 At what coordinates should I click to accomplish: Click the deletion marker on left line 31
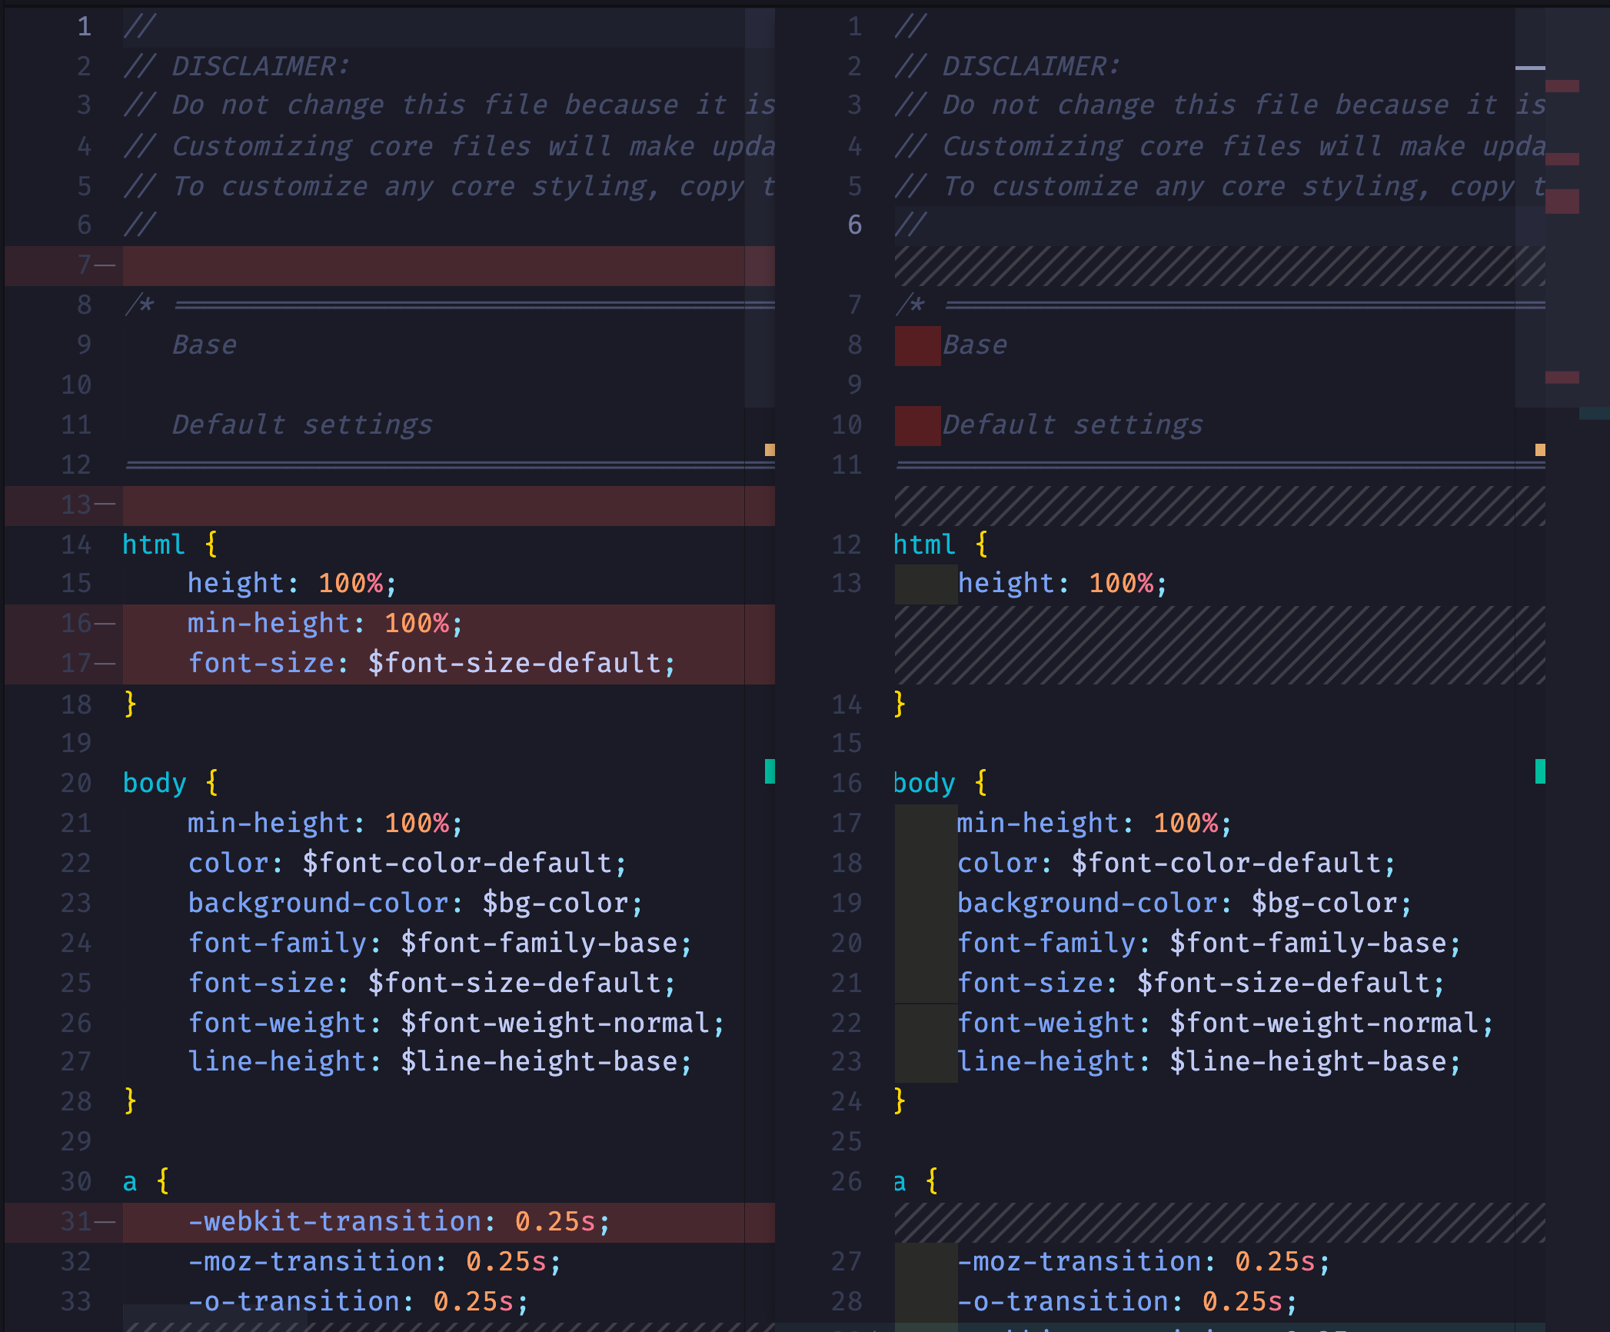(x=106, y=1221)
